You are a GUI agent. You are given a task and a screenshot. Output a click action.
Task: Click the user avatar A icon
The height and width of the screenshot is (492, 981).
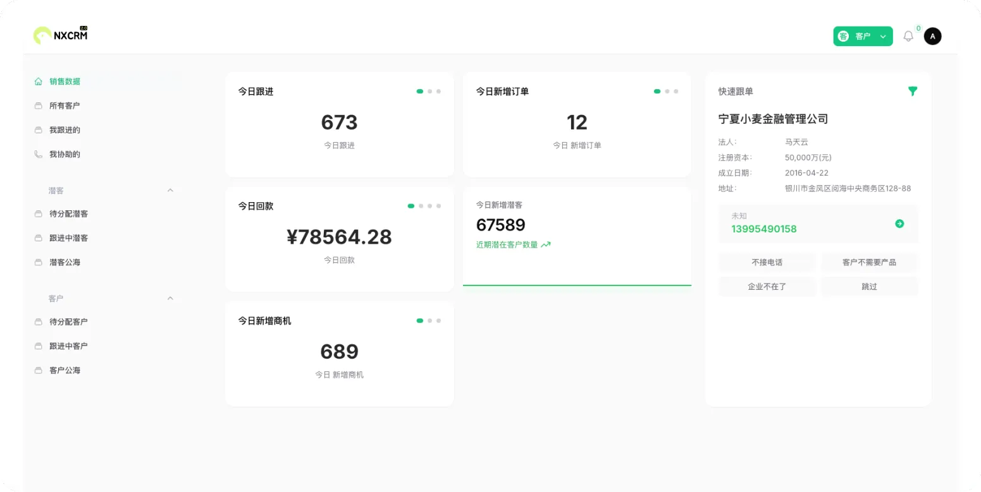point(932,37)
